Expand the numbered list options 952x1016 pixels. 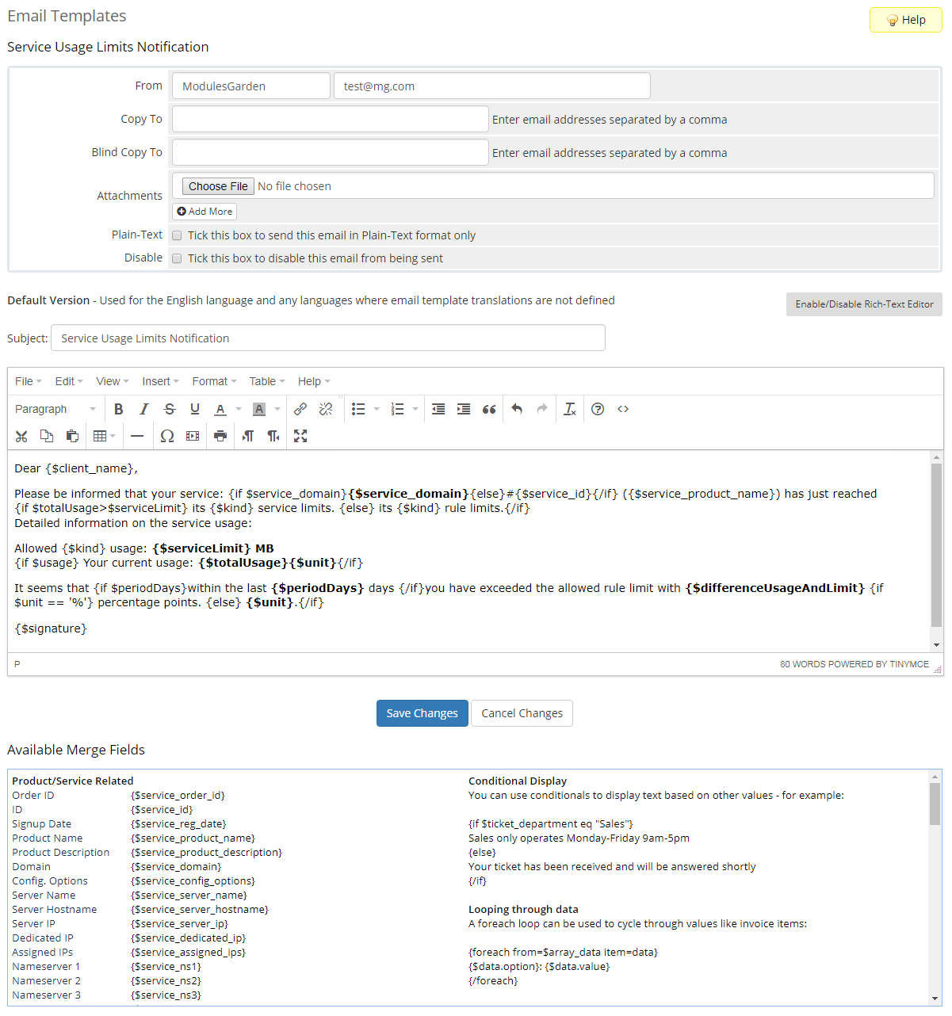[x=415, y=409]
